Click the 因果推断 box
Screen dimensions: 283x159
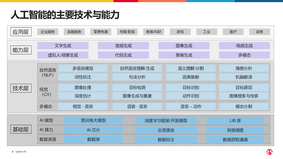click(191, 77)
